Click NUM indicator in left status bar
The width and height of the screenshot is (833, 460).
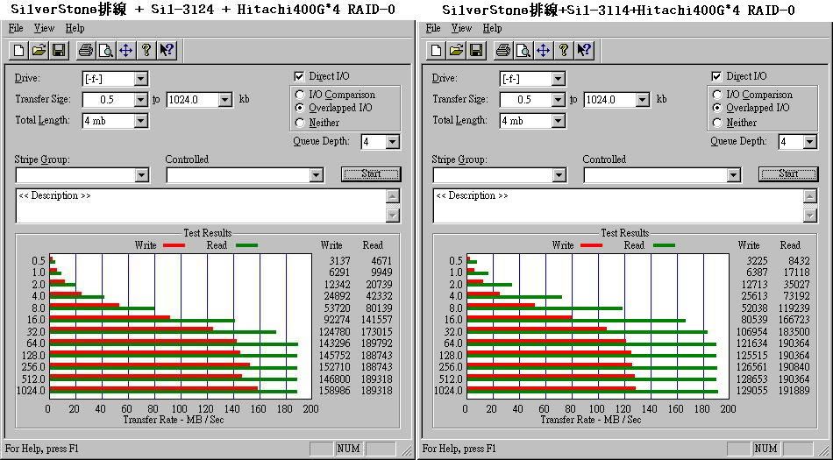[x=348, y=449]
